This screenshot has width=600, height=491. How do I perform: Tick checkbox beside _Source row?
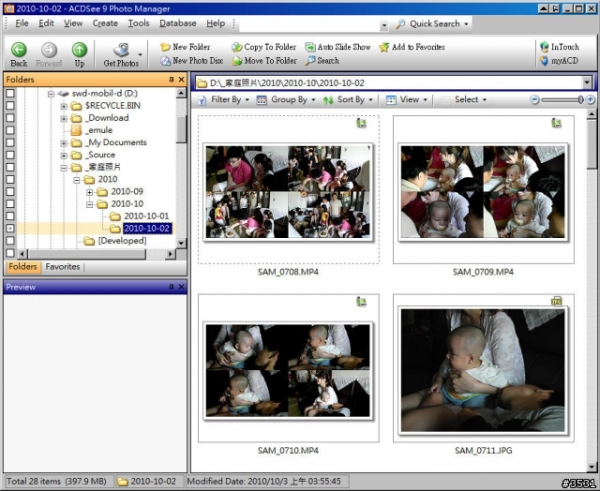pos(10,155)
